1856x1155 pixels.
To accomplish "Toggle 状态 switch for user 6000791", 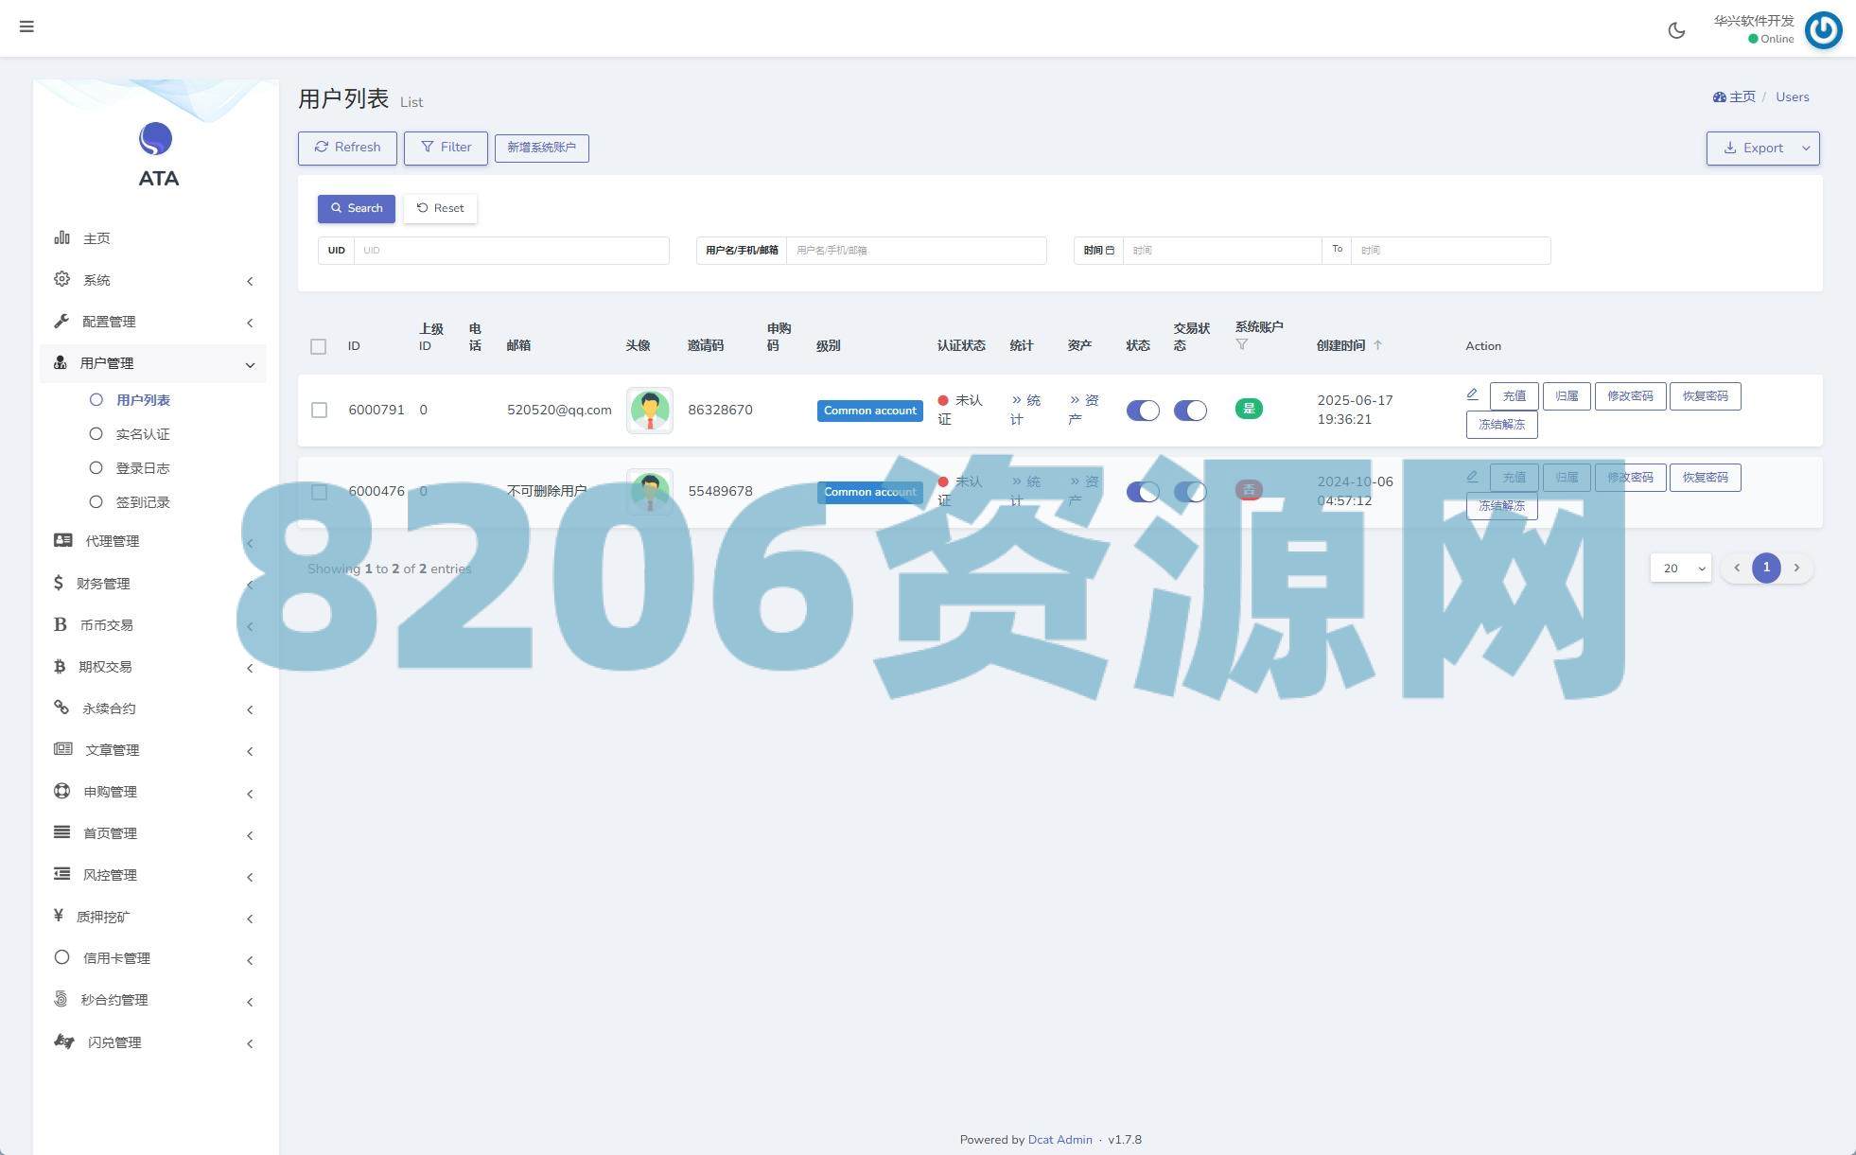I will click(x=1142, y=411).
